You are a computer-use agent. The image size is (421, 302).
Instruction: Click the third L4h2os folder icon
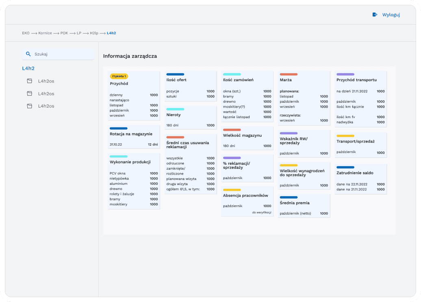click(x=30, y=106)
